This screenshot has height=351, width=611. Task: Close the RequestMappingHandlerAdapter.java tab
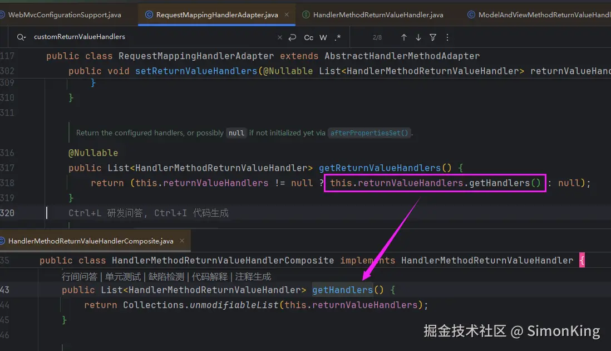pos(288,14)
